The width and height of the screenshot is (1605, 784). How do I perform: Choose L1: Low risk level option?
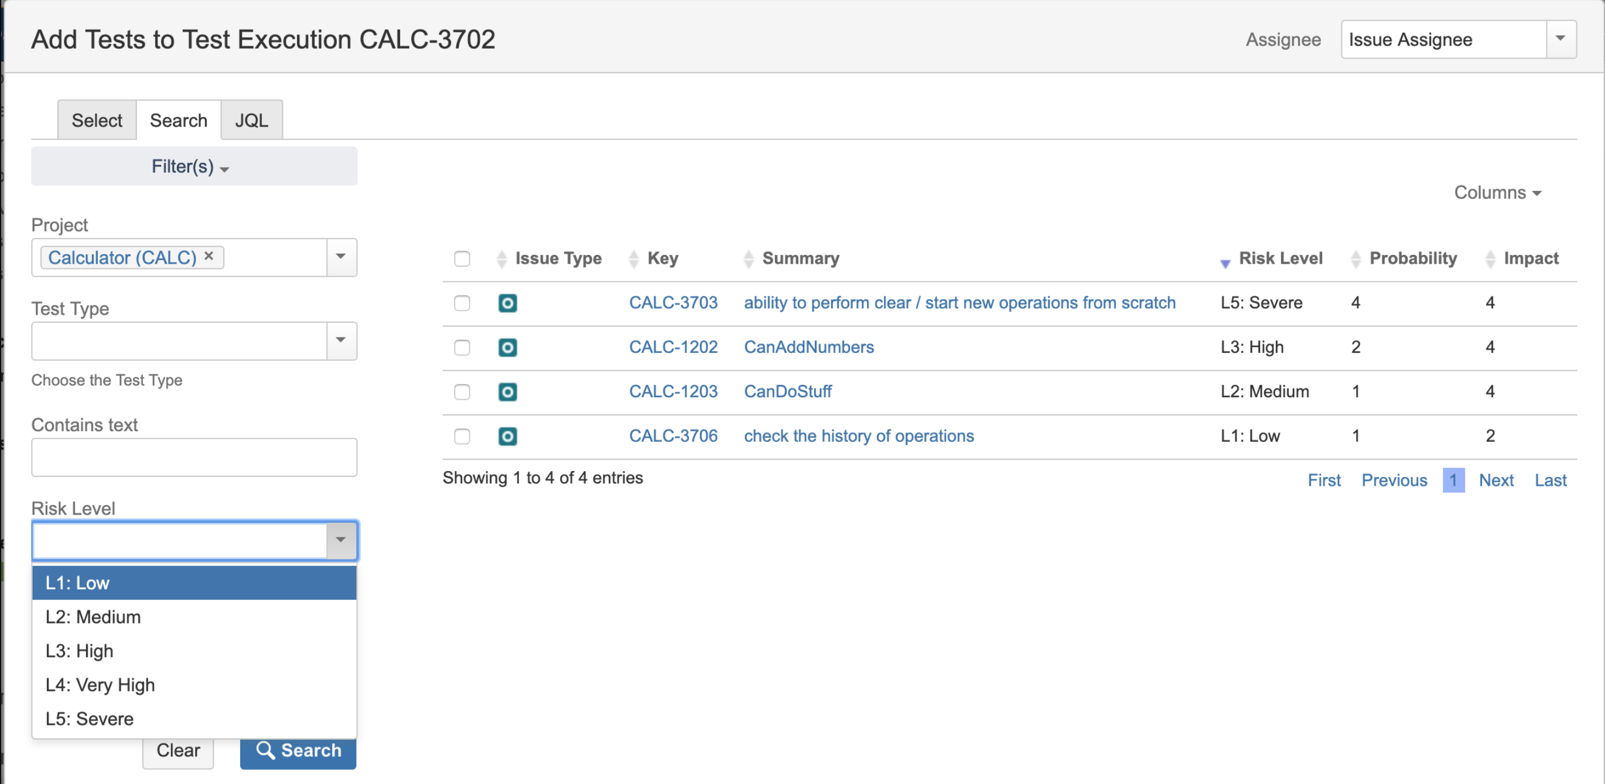(x=194, y=582)
